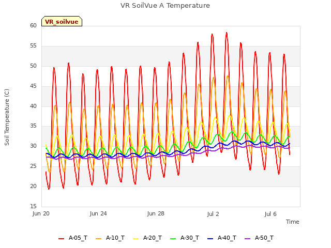331x248 pixels.
Task: Click the highest red peak near Jul 3
Action: 227,33
